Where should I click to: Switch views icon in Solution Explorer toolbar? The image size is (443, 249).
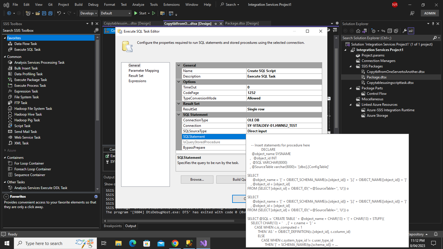(365, 31)
